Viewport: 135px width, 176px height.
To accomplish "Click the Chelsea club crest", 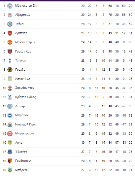I will click(x=10, y=24).
